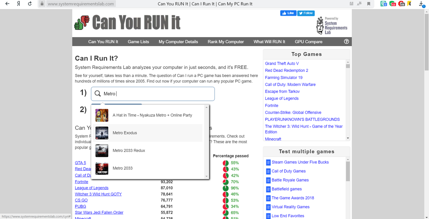The image size is (429, 219).
Task: Open Witcher 3 Wild Hunt GOTY table link
Action: [x=98, y=194]
